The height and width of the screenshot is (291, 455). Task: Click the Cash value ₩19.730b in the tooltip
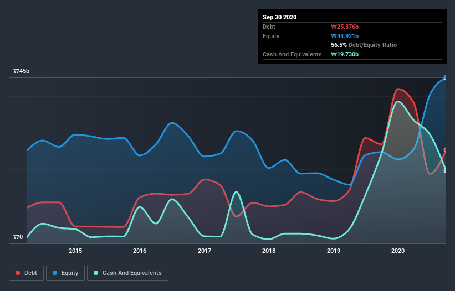tap(345, 54)
